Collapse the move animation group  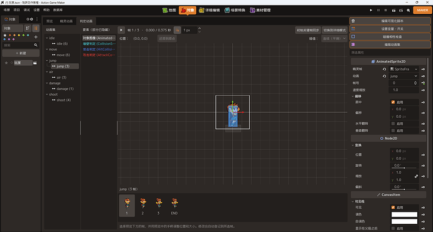pos(47,50)
